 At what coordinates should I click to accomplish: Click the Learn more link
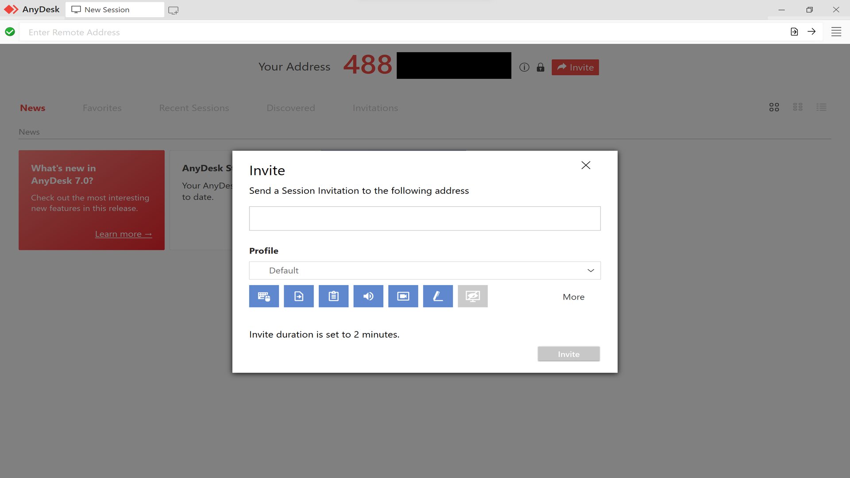[x=124, y=234]
